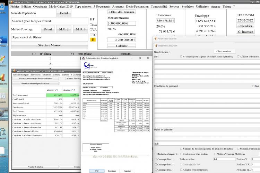Click the operation name field Annexe Lycée Jacques Prévert
This screenshot has height=173, width=260.
50,21
